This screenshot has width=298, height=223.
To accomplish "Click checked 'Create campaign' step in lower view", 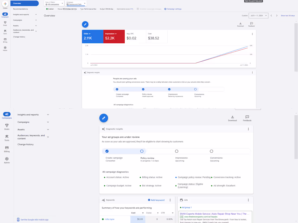I will (107, 151).
